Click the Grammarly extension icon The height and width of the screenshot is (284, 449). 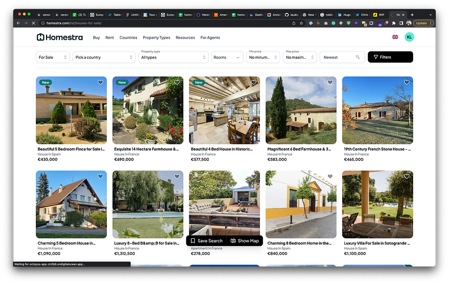tap(333, 23)
